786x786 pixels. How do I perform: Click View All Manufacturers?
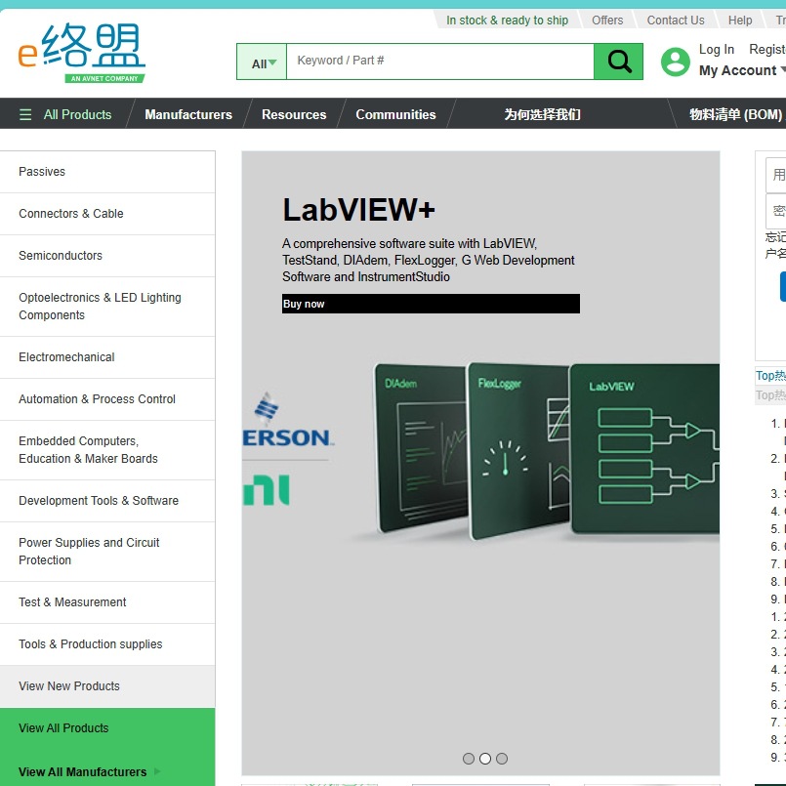pos(82,772)
